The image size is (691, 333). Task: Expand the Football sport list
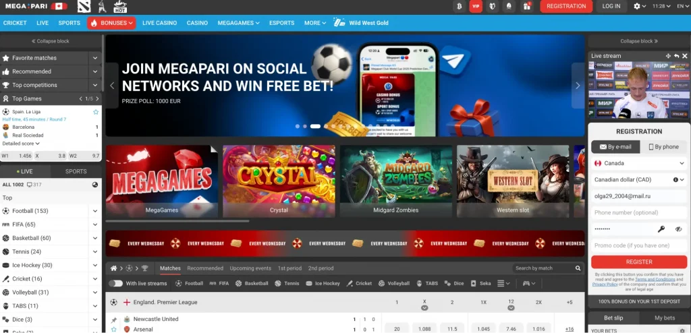[94, 211]
